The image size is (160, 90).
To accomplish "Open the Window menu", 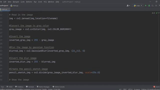I will [51, 2].
